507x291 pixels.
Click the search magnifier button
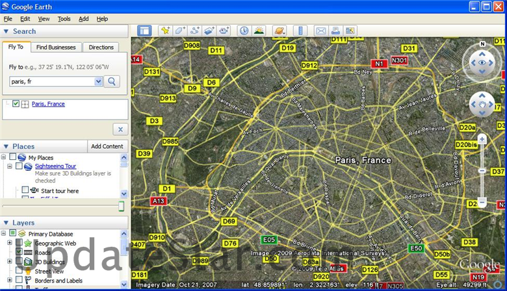tap(112, 81)
